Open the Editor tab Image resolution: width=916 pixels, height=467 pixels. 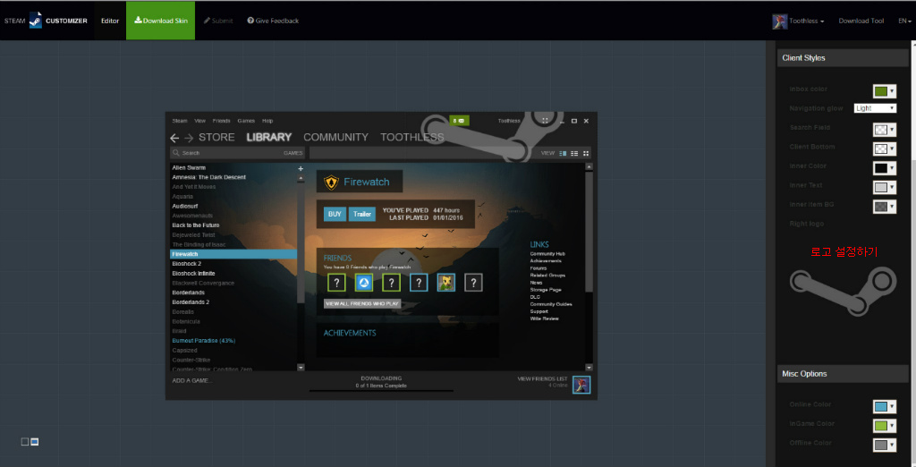pos(110,21)
